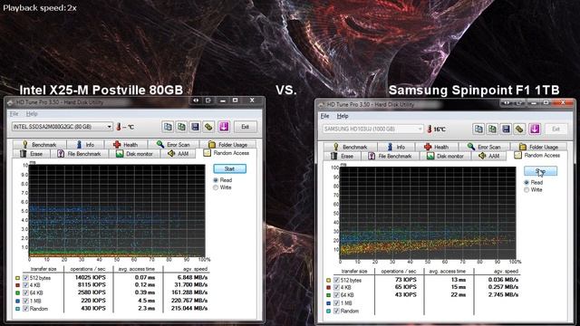The height and width of the screenshot is (326, 580).
Task: Click Start button in Intel window
Action: pyautogui.click(x=229, y=168)
